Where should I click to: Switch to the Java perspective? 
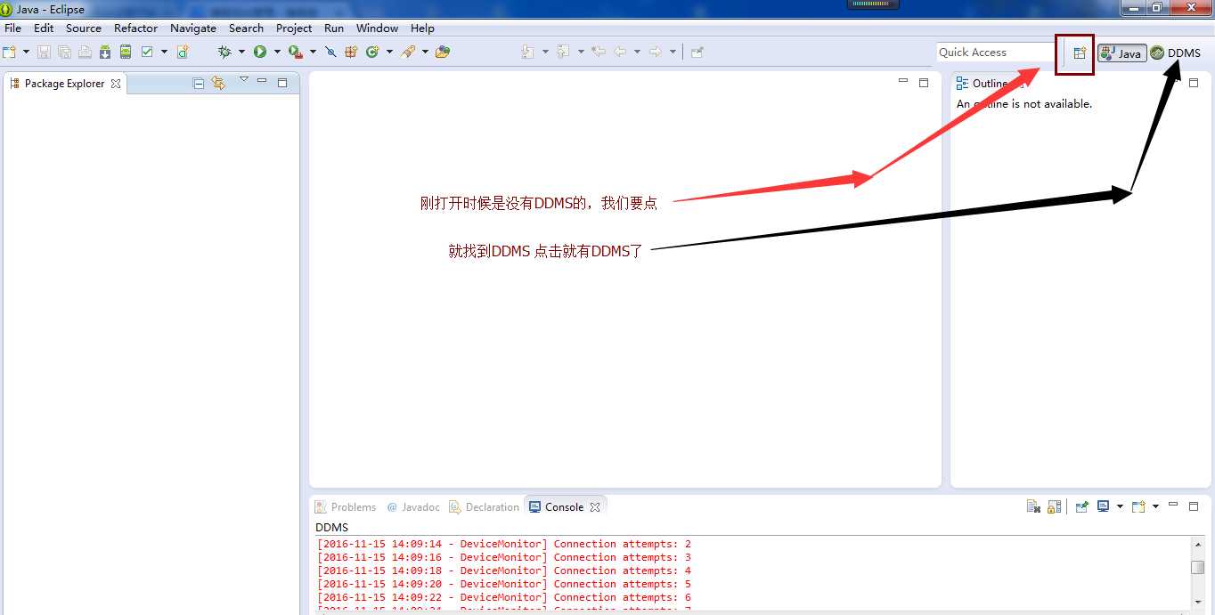[x=1121, y=53]
